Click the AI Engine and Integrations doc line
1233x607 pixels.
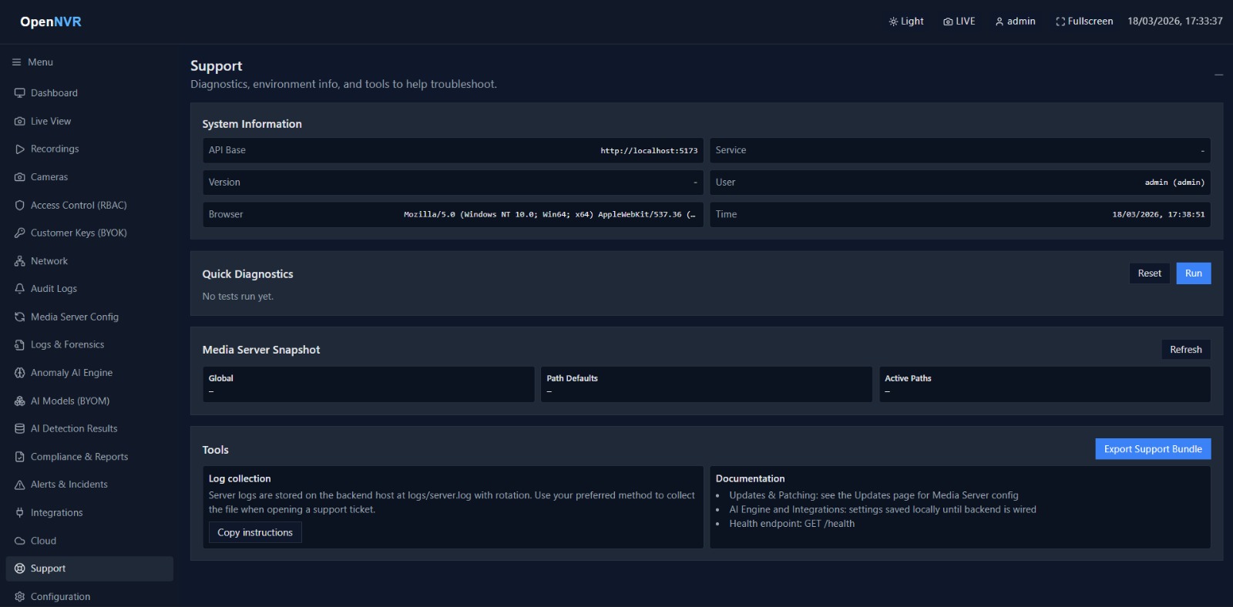pos(882,510)
